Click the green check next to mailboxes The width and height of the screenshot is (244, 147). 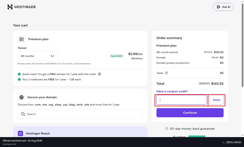coord(19,79)
